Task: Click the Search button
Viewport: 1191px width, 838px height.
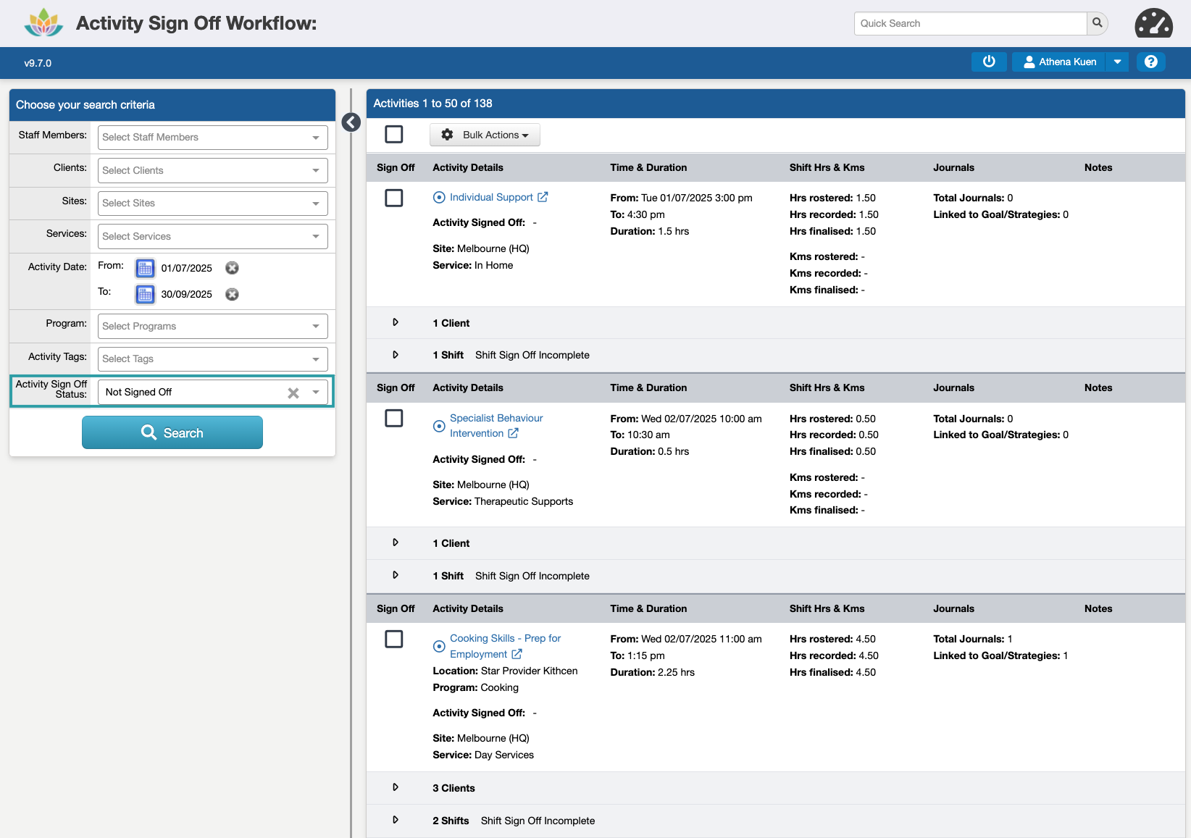Action: [x=172, y=432]
